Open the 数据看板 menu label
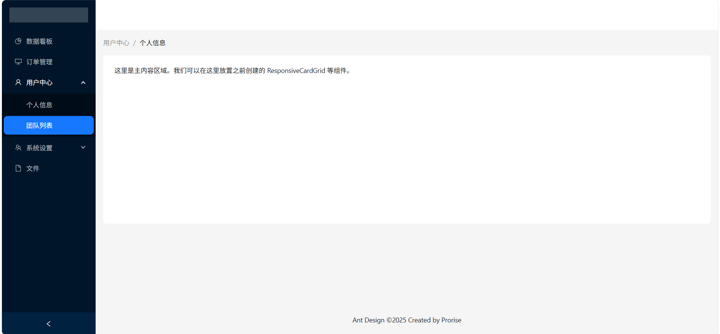Image resolution: width=720 pixels, height=334 pixels. click(39, 41)
